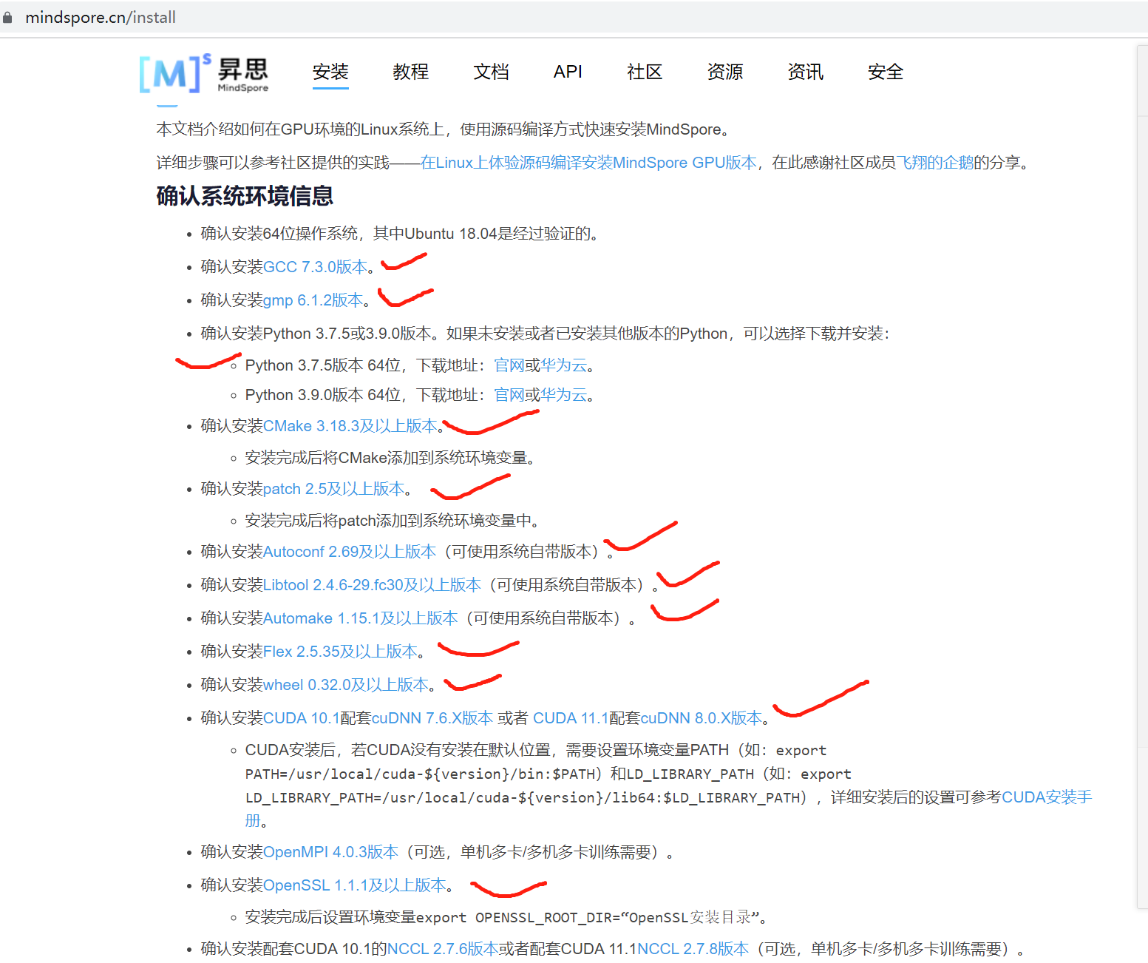Open the 资源 nav tab
This screenshot has width=1148, height=963.
[x=725, y=72]
